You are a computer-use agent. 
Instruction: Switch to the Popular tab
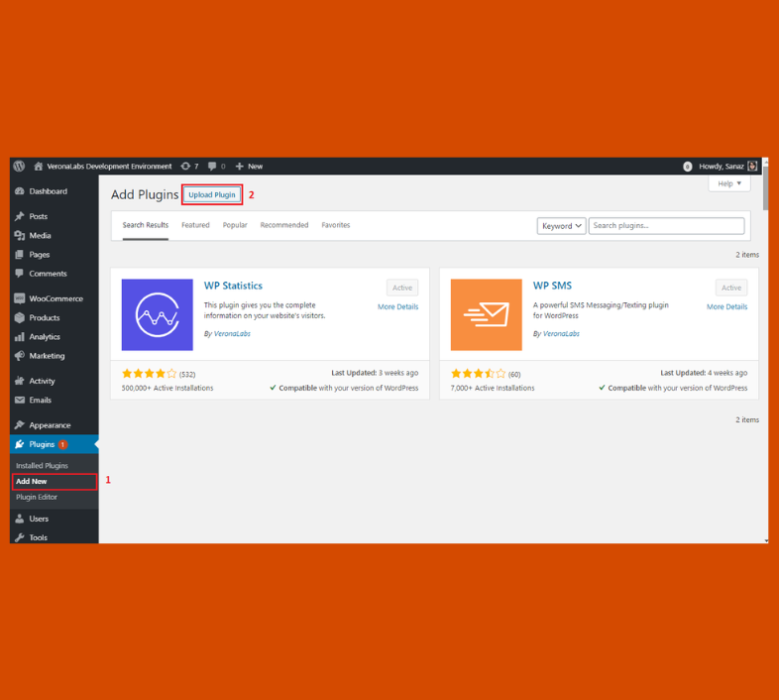(235, 225)
